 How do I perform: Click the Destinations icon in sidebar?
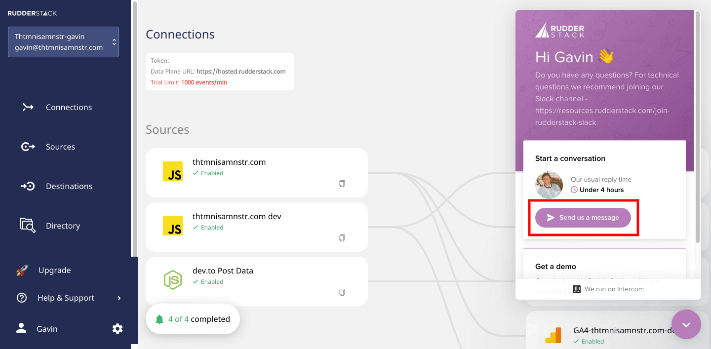tap(28, 186)
